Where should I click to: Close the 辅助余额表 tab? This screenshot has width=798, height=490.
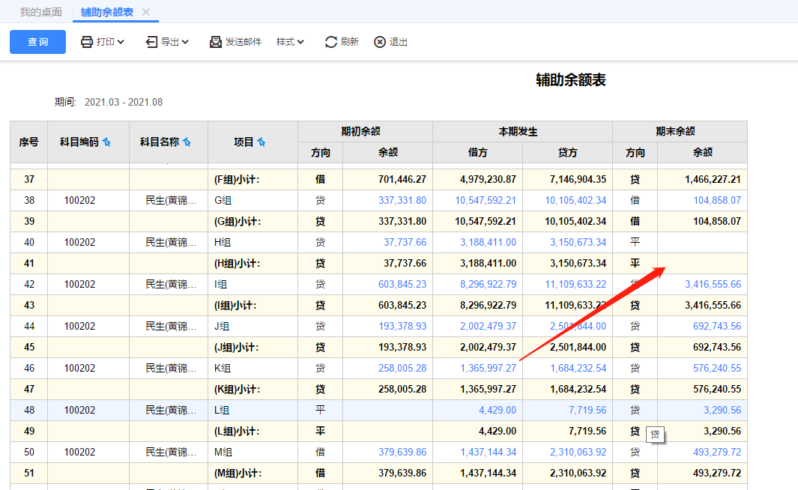click(146, 12)
